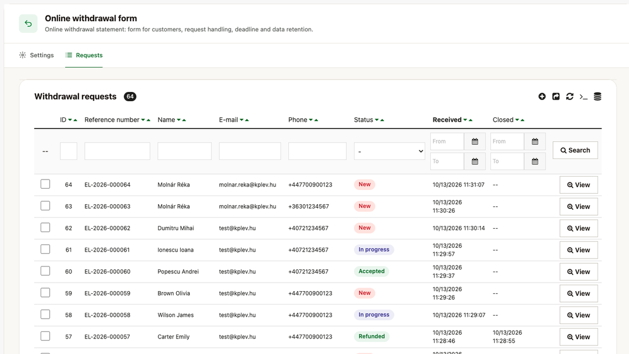
Task: Sort E-mail column descending
Action: point(242,120)
